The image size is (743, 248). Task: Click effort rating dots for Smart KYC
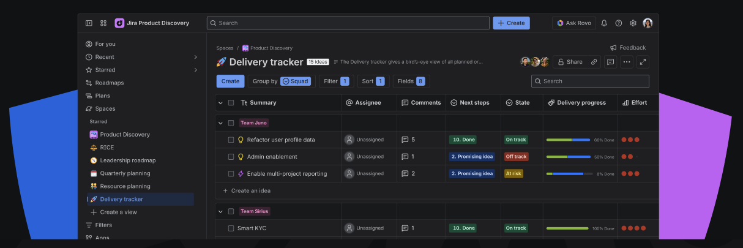point(634,228)
